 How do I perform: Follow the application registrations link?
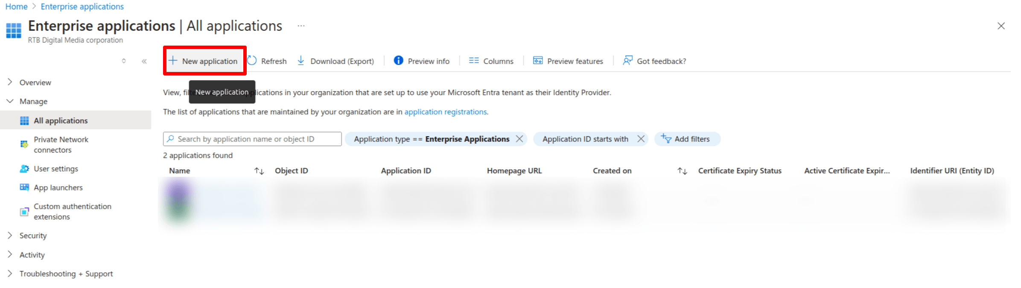(446, 112)
